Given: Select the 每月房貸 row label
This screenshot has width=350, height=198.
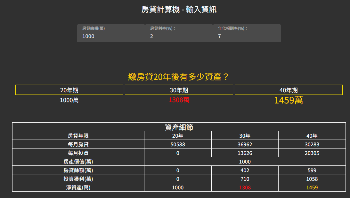Looking at the screenshot, I should tap(78, 144).
